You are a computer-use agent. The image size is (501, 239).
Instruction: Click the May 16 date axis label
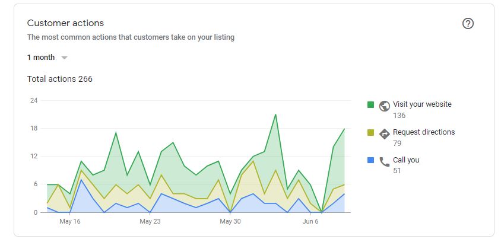[x=70, y=221]
